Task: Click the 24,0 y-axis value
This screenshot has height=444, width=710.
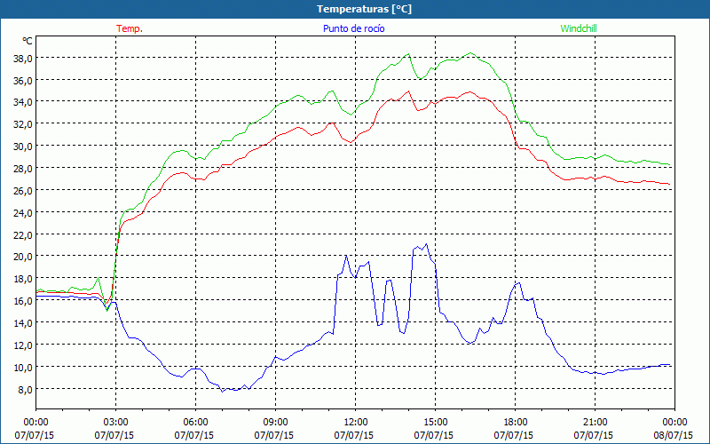Action: coord(22,213)
